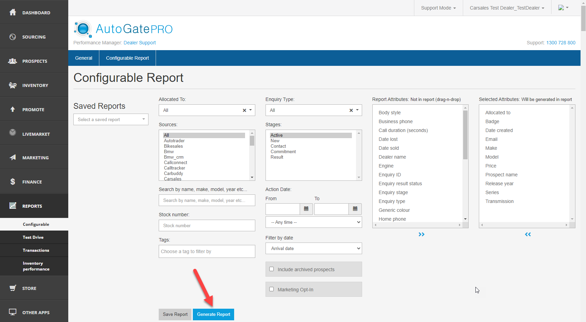Tick the Marketing Opt-In checkbox

click(x=272, y=289)
